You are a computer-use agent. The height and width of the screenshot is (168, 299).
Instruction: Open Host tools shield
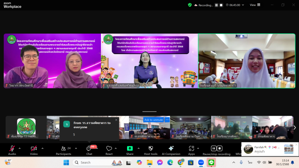(x=151, y=150)
